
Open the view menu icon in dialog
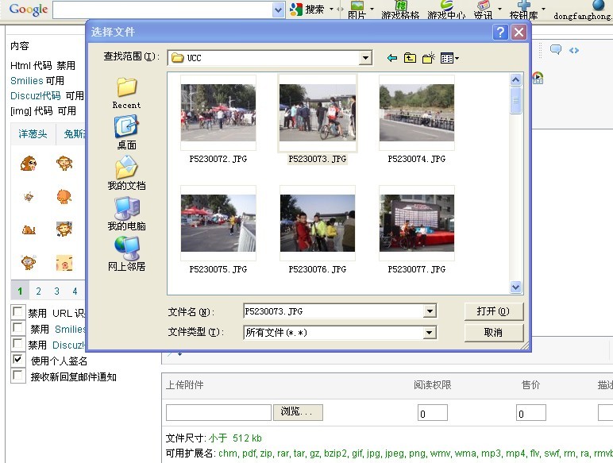449,58
